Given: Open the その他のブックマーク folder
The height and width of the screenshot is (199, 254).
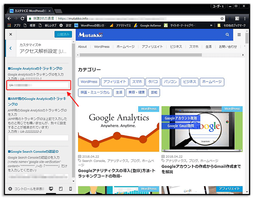Looking at the screenshot, I should (x=231, y=25).
